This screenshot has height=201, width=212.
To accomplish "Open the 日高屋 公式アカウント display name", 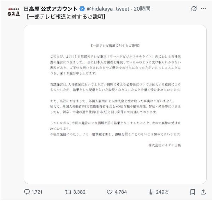I will tap(51, 8).
